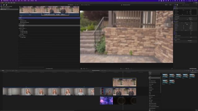Open the timeline clip appearance icon
The image size is (198, 111).
(x=193, y=71)
